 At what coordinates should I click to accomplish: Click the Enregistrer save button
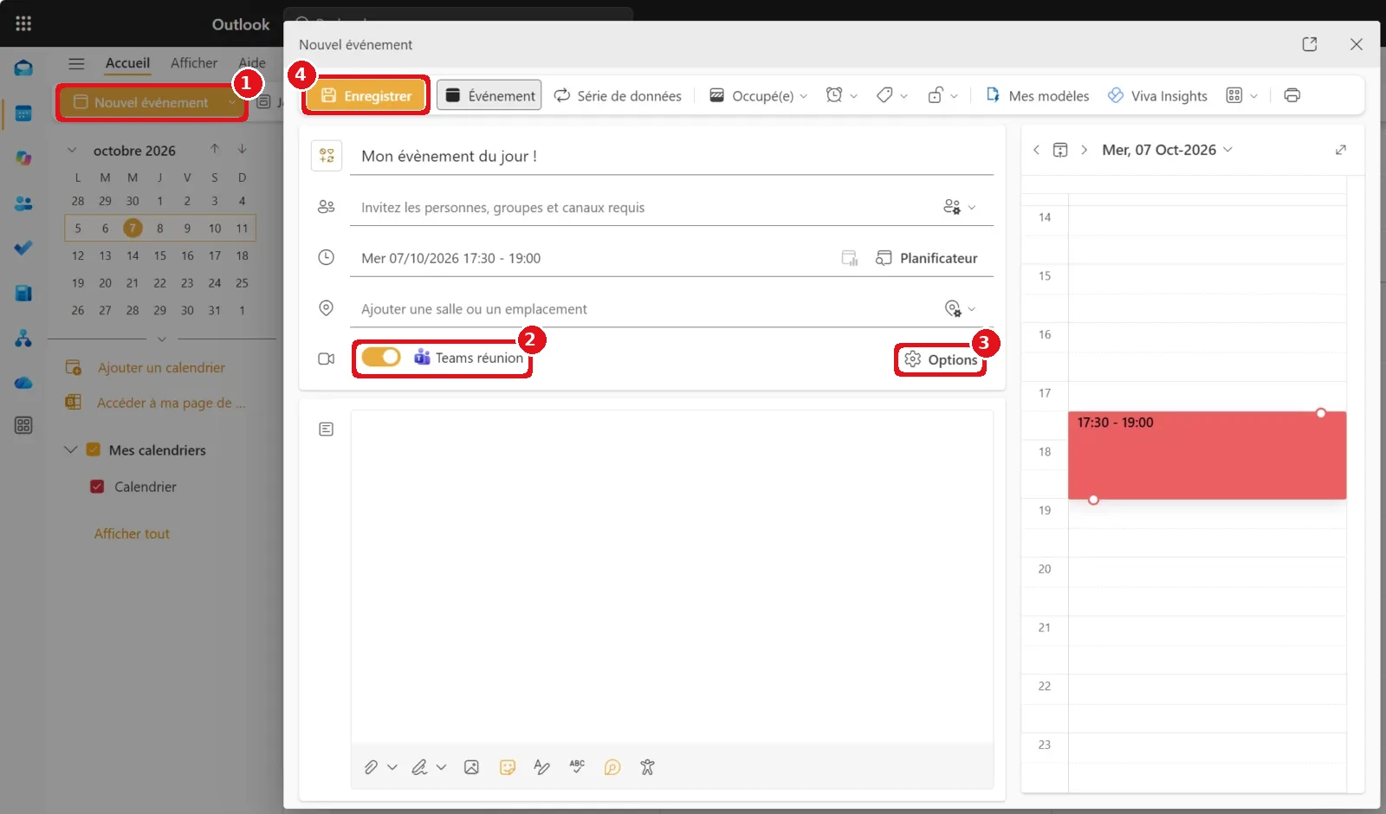pyautogui.click(x=366, y=95)
